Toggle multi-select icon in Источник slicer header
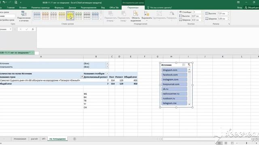Viewport: 259px width, 145px height. [x=184, y=65]
